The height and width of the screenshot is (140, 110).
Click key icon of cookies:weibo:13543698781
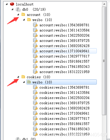click(35, 87)
